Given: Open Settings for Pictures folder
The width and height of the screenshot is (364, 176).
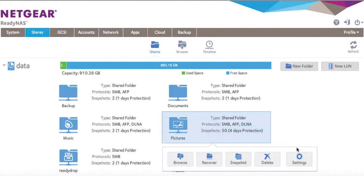Looking at the screenshot, I should tap(299, 159).
